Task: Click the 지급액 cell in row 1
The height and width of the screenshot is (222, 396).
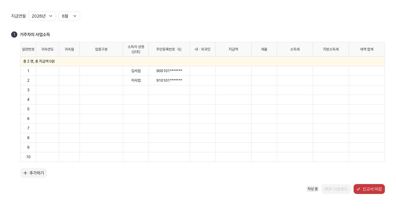Action: coord(234,71)
